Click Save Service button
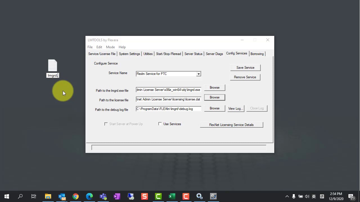 pos(245,68)
